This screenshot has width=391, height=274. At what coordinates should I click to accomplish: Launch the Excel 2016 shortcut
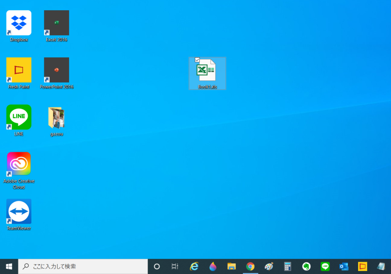pos(56,23)
